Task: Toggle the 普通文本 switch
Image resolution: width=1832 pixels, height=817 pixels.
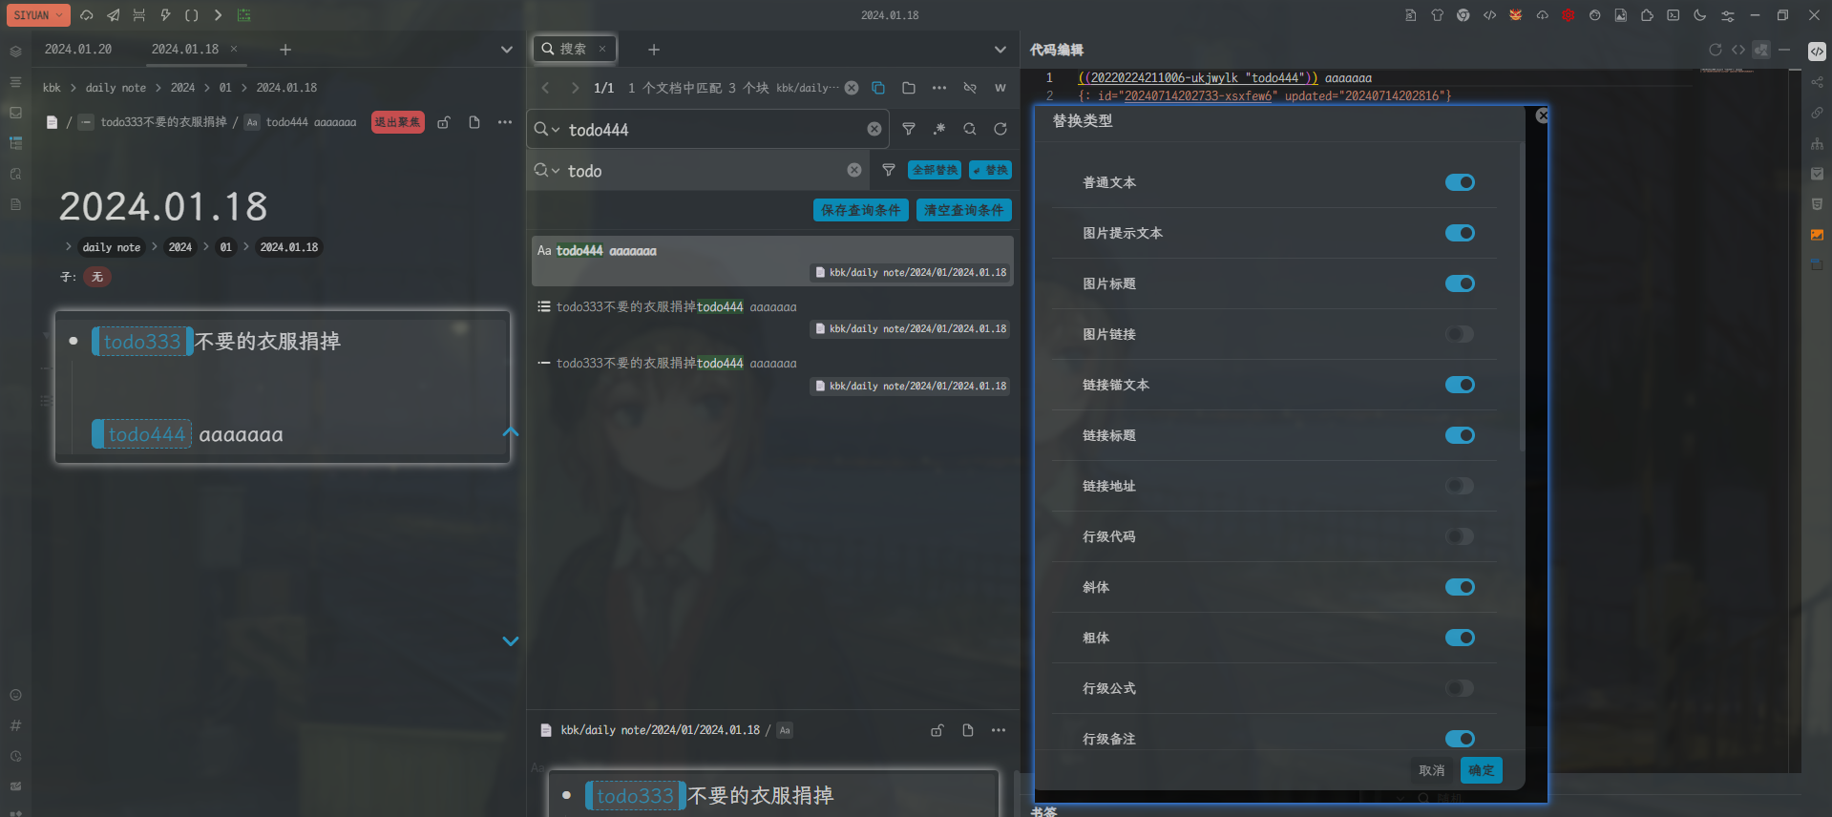Action: (1460, 182)
